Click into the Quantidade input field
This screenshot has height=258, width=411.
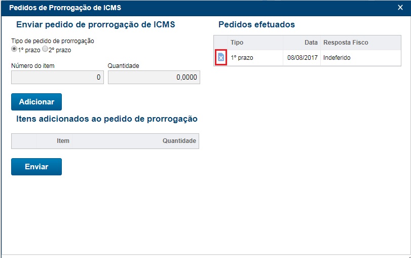pyautogui.click(x=154, y=77)
